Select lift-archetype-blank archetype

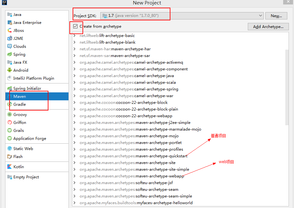point(107,42)
